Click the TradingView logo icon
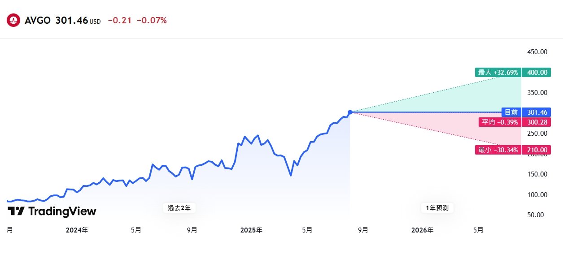The height and width of the screenshot is (254, 563). pyautogui.click(x=16, y=211)
